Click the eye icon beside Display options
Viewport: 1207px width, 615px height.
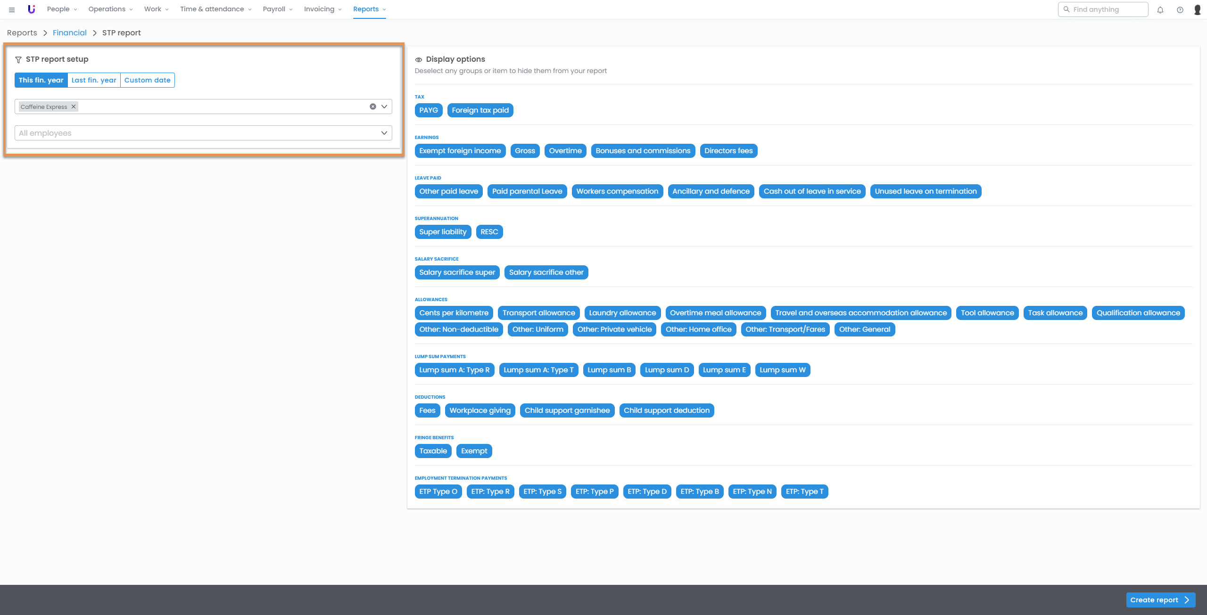coord(418,60)
